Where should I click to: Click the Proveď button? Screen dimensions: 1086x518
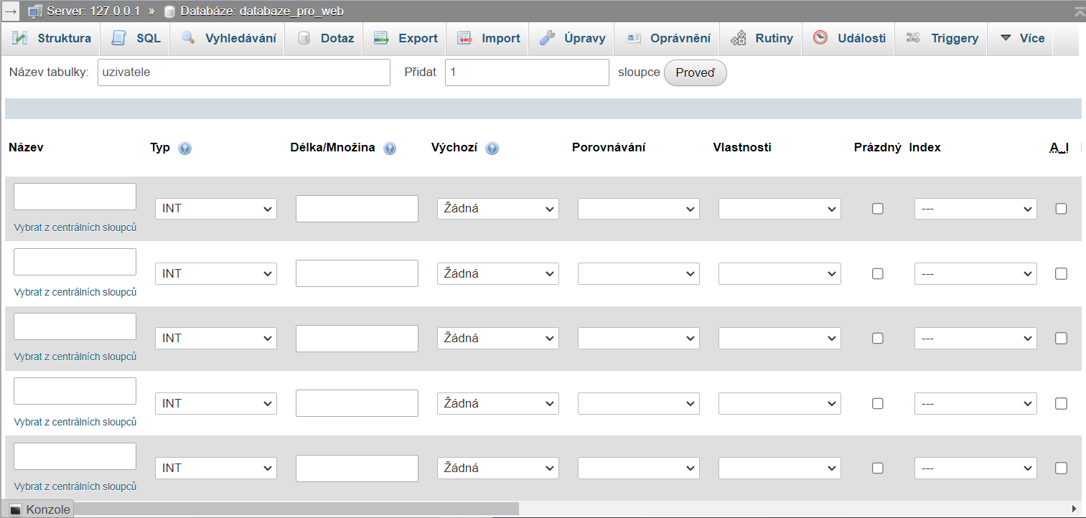[x=696, y=73]
